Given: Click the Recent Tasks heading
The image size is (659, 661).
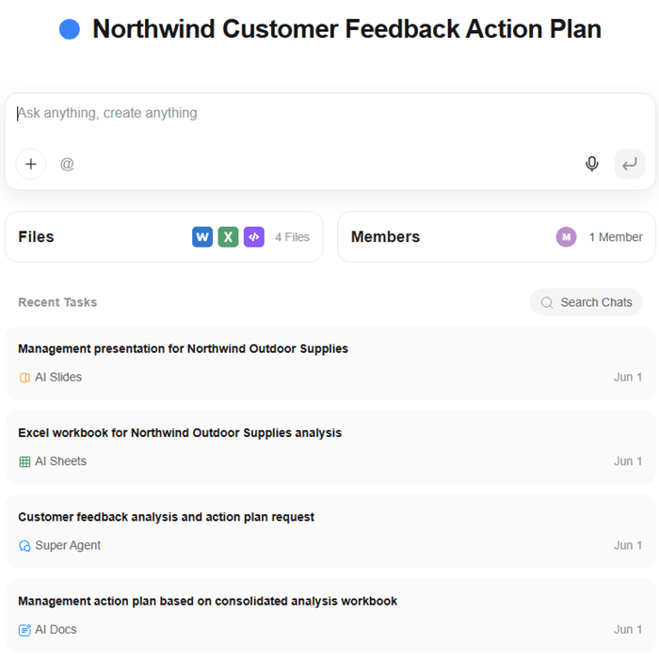Looking at the screenshot, I should 57,302.
